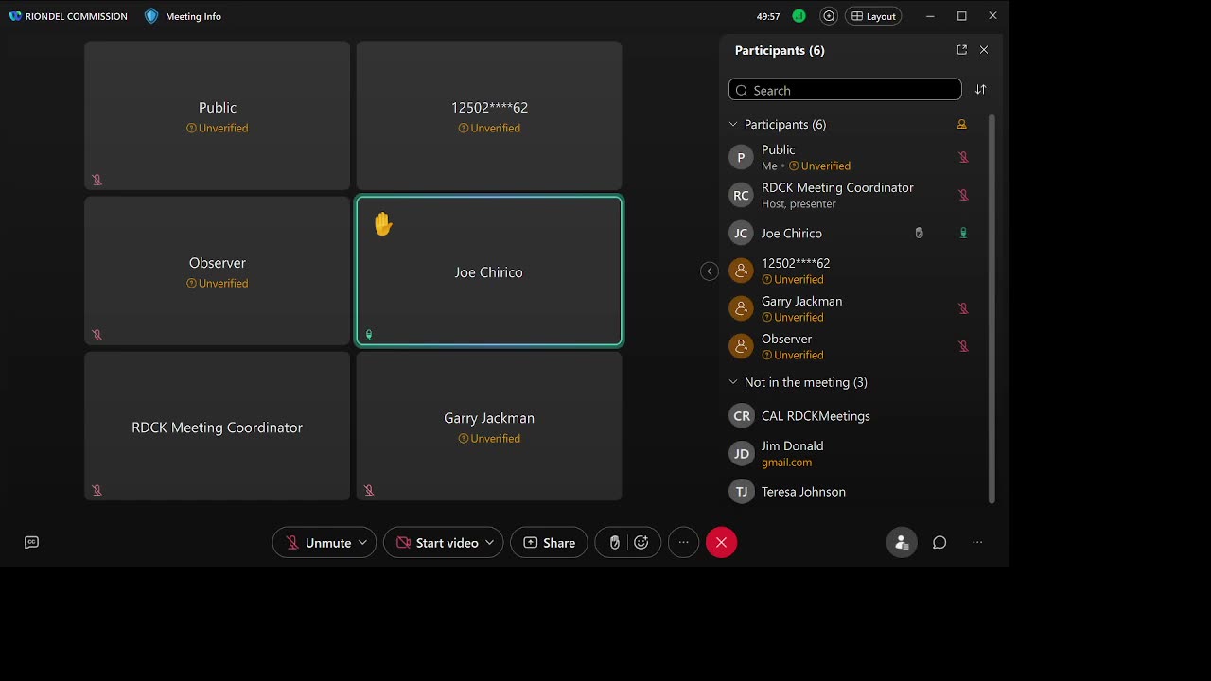Close the Participants panel
1211x681 pixels.
click(984, 50)
